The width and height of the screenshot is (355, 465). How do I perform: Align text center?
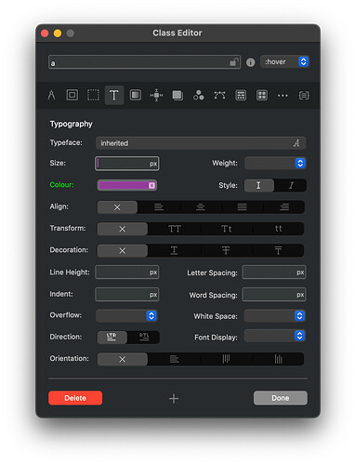201,207
